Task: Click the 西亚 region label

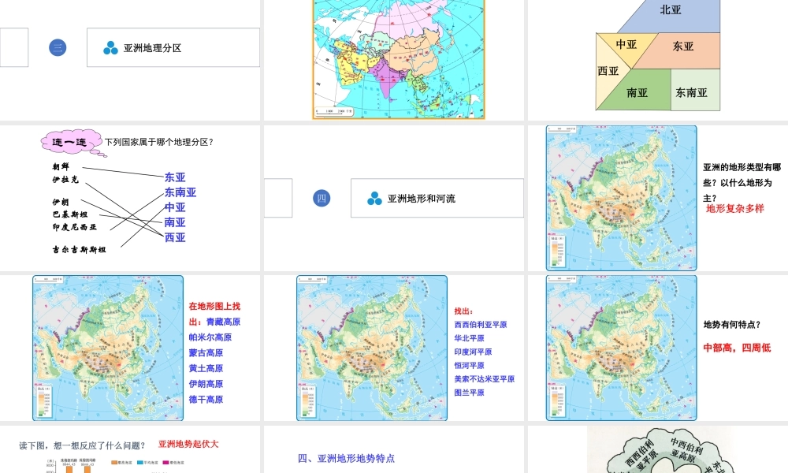Action: [x=608, y=72]
